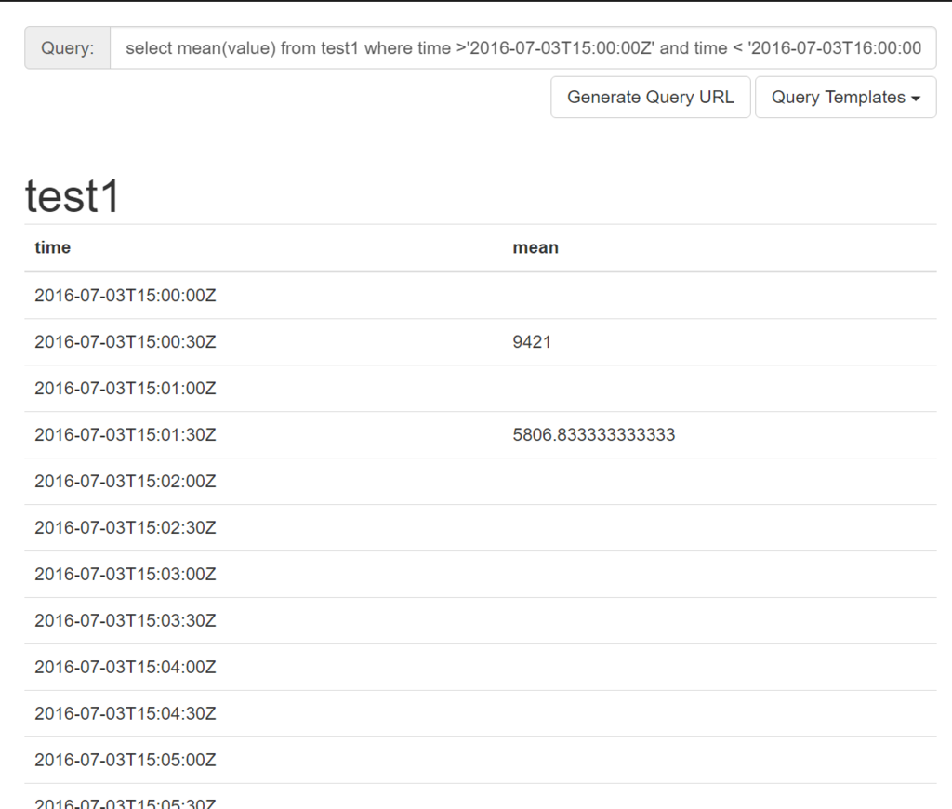Select the timestamp 2016-07-03T15:02:00Z cell

(126, 482)
